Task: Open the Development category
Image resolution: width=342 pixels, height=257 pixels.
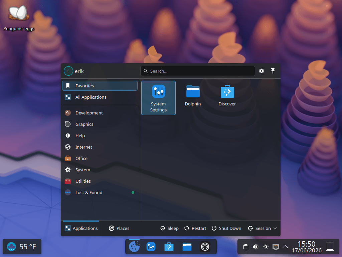Action: (x=100, y=113)
